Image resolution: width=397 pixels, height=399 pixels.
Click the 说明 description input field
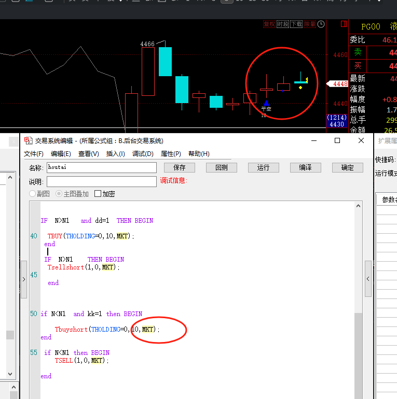pyautogui.click(x=102, y=181)
